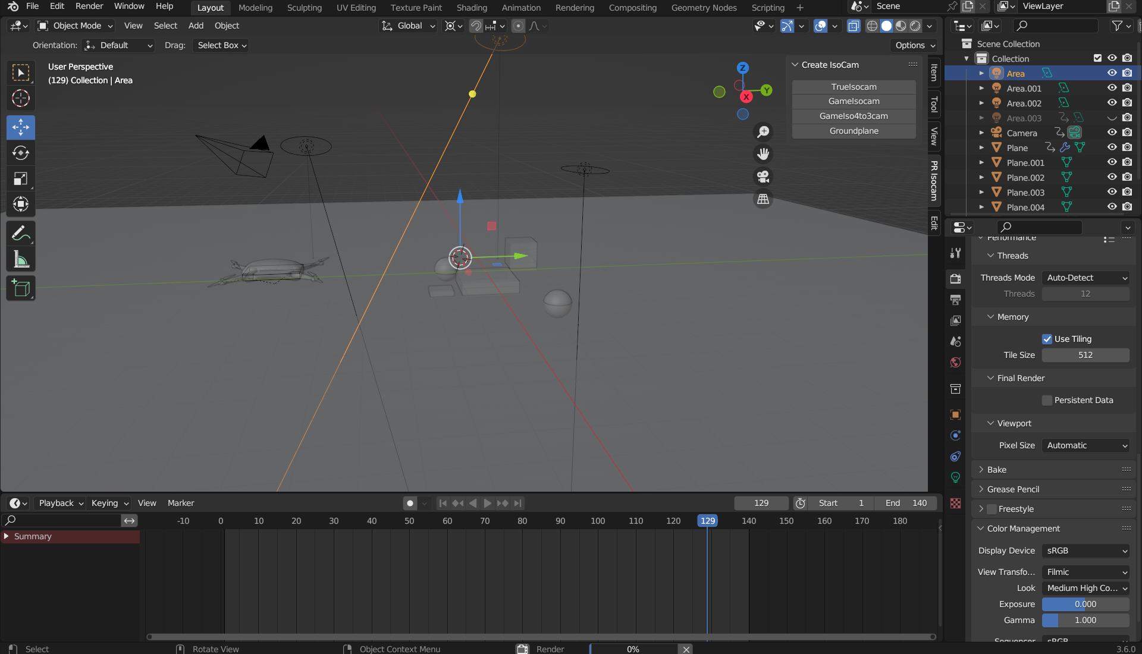Switch to the Shading workspace tab
The width and height of the screenshot is (1142, 654).
tap(472, 8)
